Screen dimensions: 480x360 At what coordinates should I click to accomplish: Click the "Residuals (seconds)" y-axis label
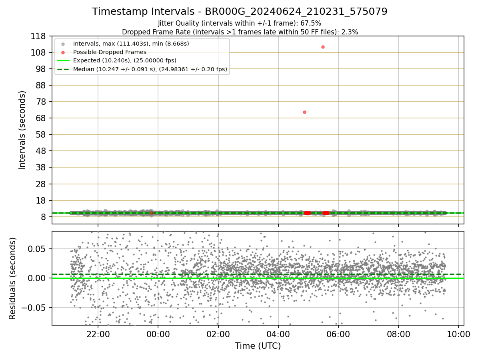pos(13,278)
